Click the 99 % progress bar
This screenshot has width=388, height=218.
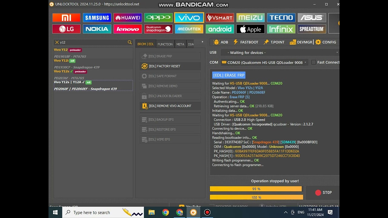click(x=256, y=189)
